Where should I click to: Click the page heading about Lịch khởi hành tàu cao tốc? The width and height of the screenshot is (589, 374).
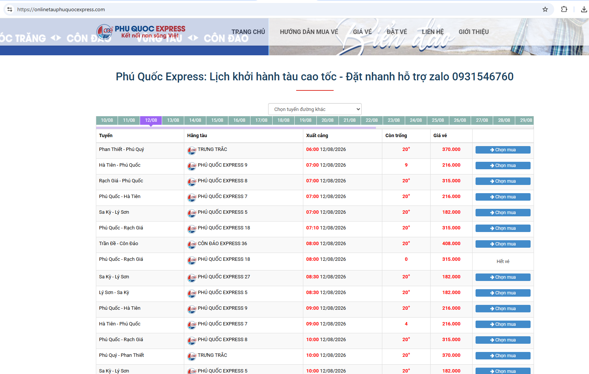pos(315,77)
